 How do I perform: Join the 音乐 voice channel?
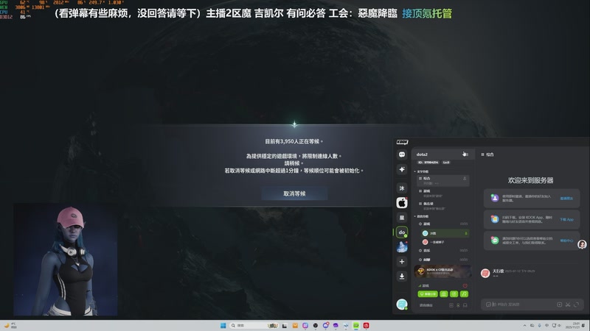pyautogui.click(x=443, y=250)
